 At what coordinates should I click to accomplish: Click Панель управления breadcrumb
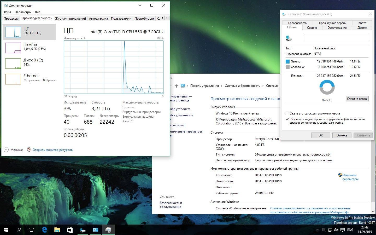[x=204, y=86]
